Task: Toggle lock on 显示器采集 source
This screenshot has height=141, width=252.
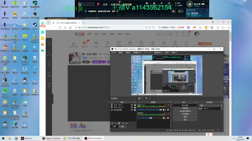Action: point(135,110)
